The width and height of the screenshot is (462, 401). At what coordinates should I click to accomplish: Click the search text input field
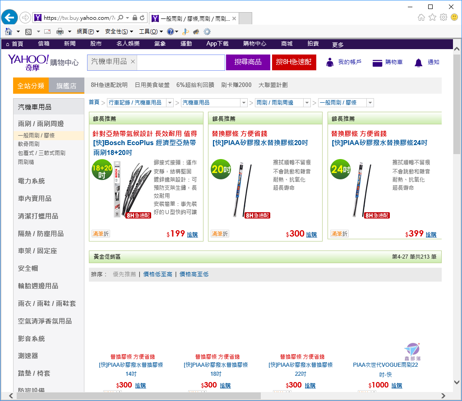(x=180, y=62)
